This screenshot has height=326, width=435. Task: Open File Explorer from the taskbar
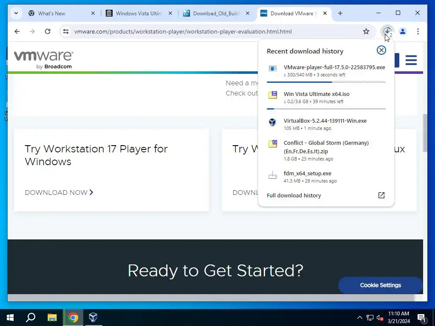(52, 318)
